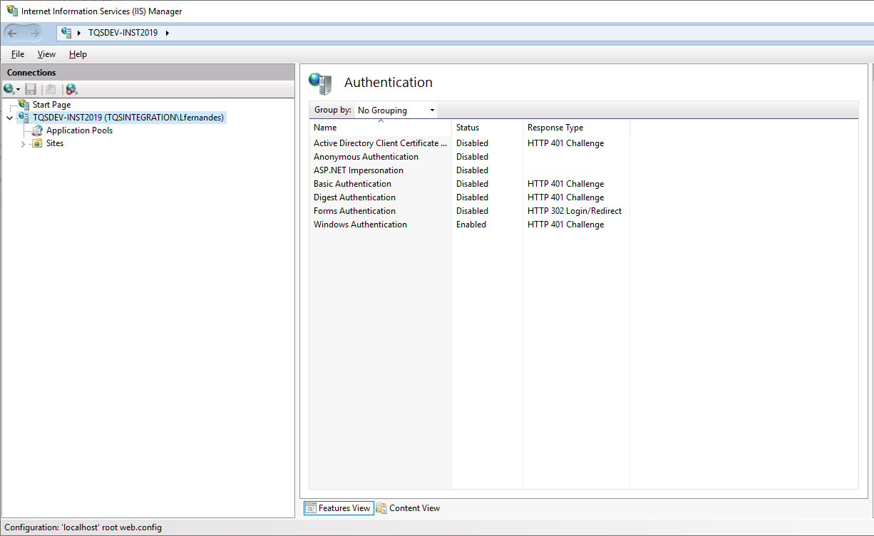This screenshot has width=874, height=536.
Task: Click the Save Connections disk icon
Action: pyautogui.click(x=31, y=89)
